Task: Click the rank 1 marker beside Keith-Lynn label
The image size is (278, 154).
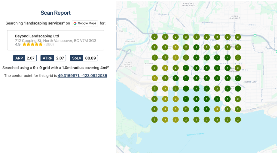Action: point(238,78)
